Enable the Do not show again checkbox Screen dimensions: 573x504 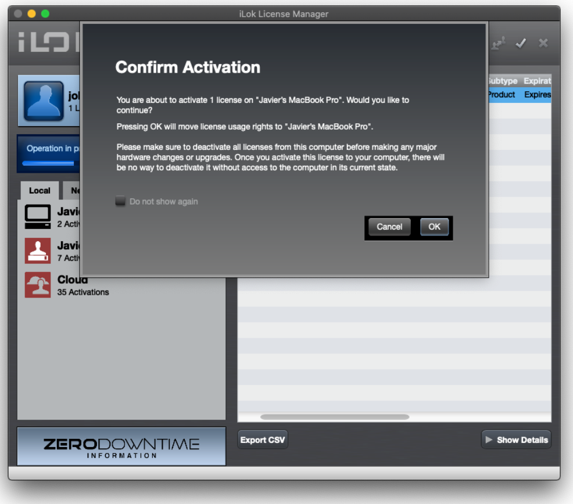(x=120, y=202)
